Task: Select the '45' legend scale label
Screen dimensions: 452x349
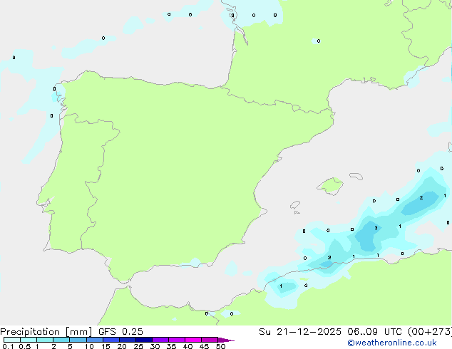Action: coord(205,346)
